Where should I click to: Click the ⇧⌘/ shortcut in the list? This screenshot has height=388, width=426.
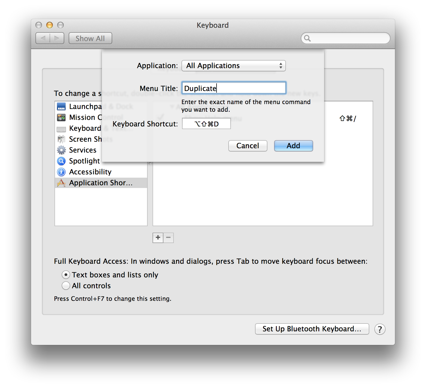348,118
